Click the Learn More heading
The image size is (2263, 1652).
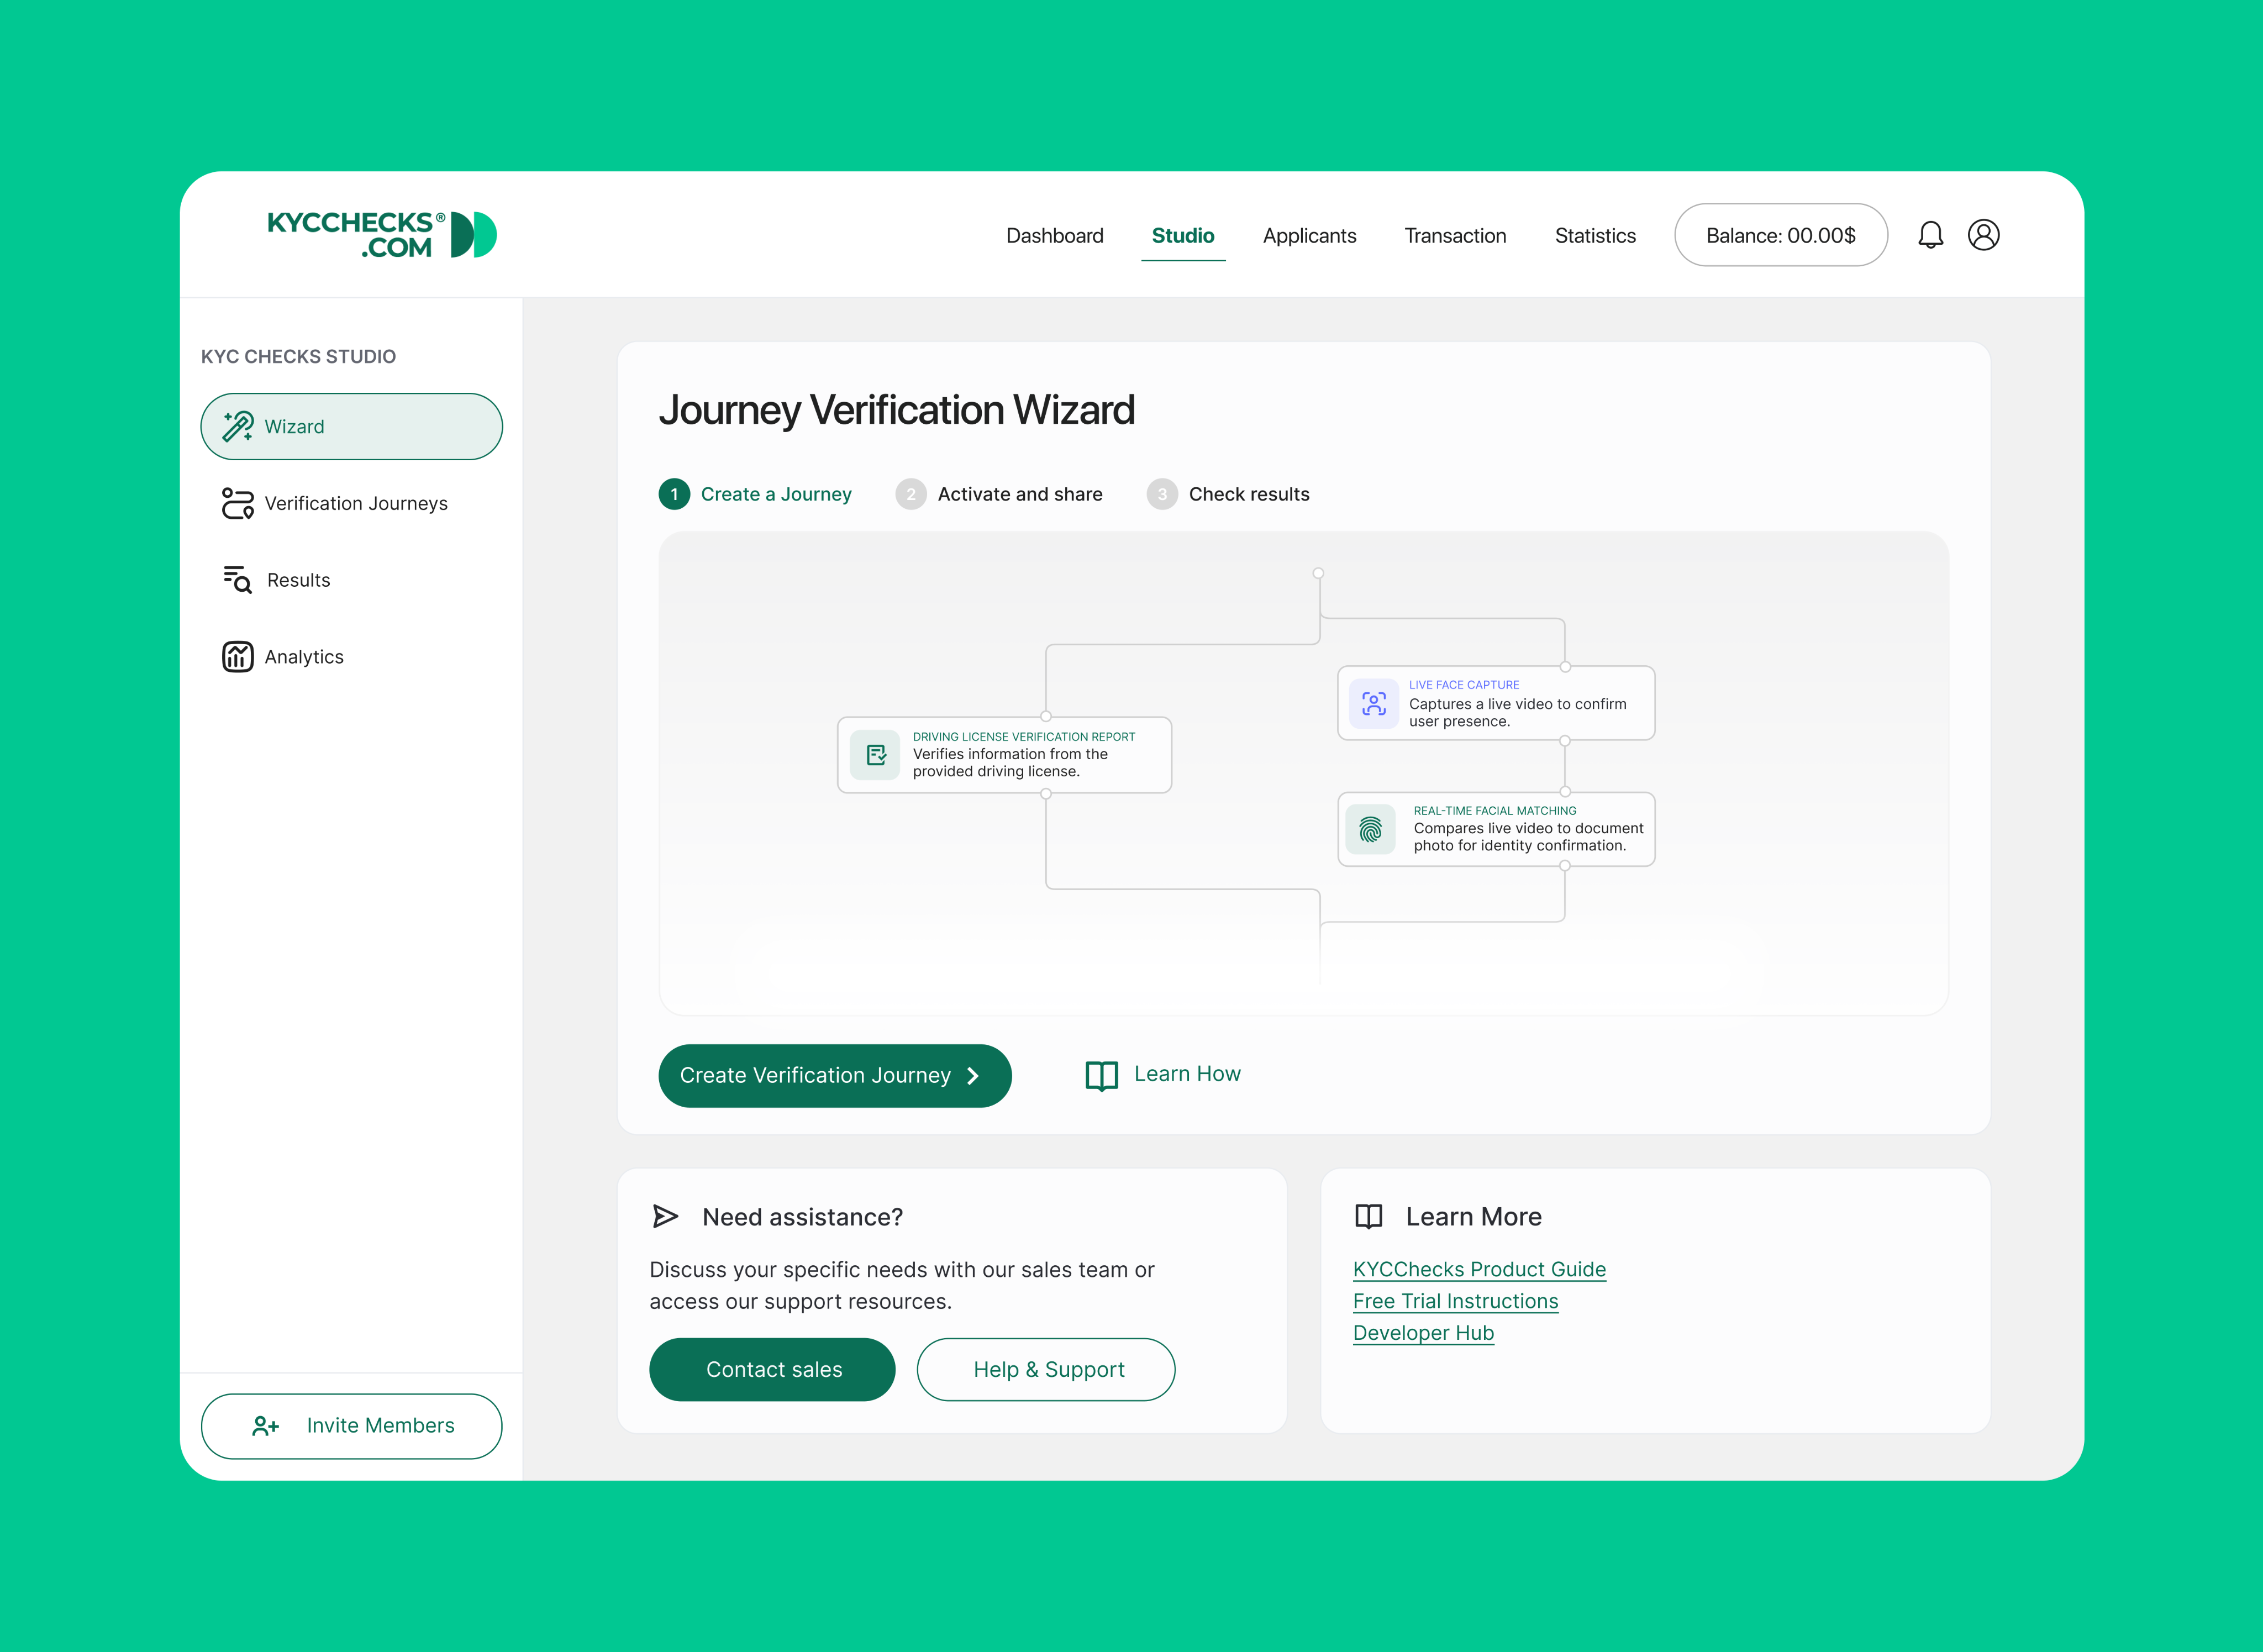coord(1474,1217)
